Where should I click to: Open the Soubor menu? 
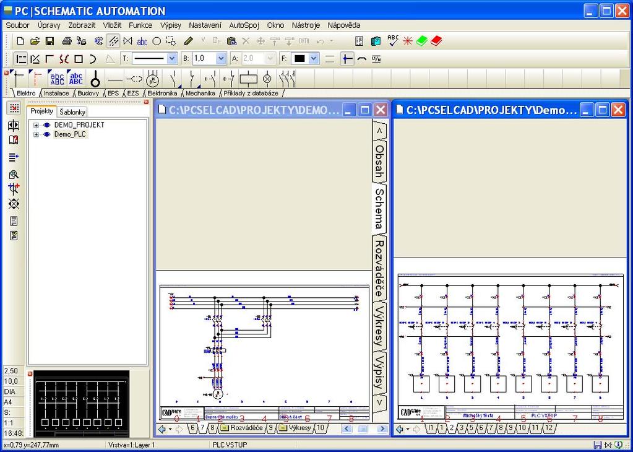(x=18, y=25)
